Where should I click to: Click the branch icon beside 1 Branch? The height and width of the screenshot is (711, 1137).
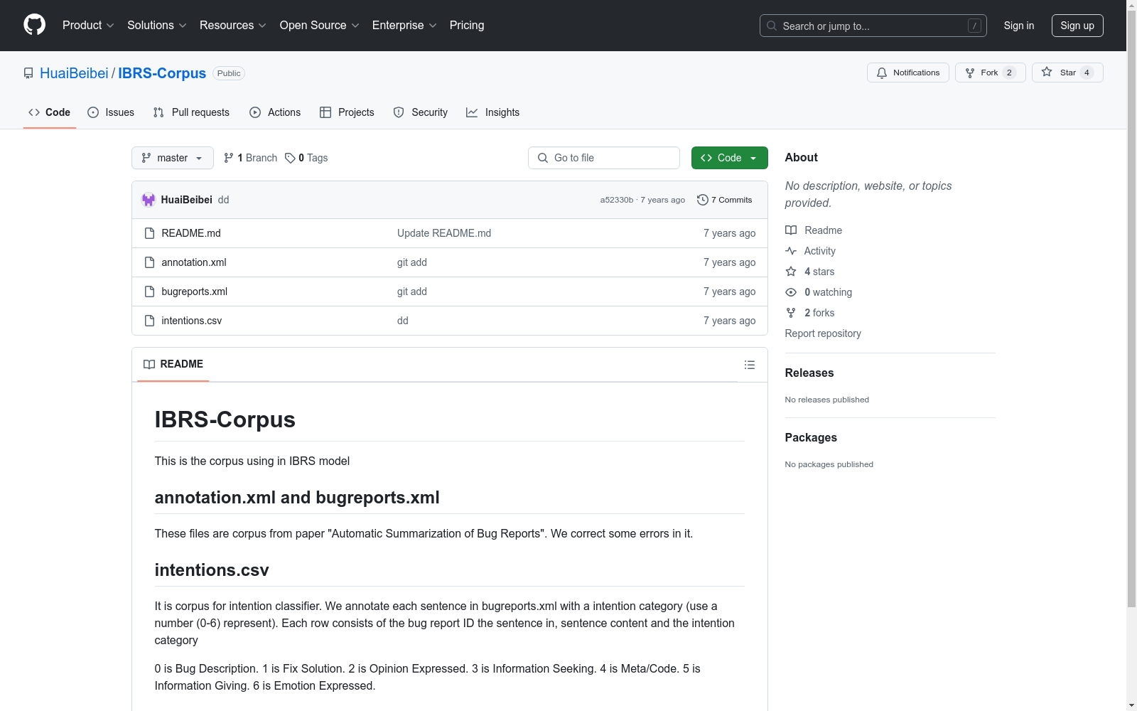point(229,158)
